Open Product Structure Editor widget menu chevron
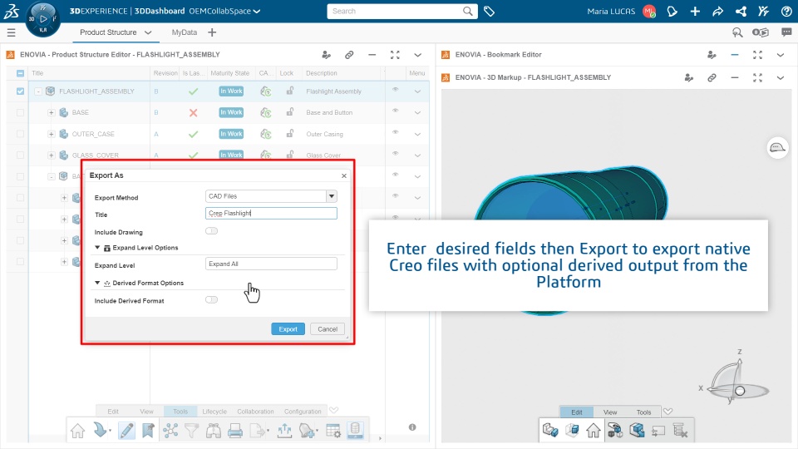 tap(417, 55)
